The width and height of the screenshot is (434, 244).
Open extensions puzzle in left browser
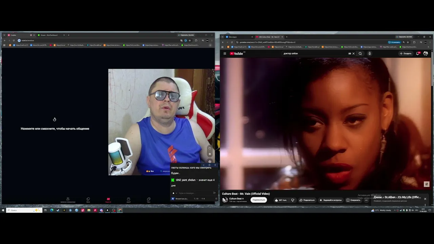click(x=196, y=41)
